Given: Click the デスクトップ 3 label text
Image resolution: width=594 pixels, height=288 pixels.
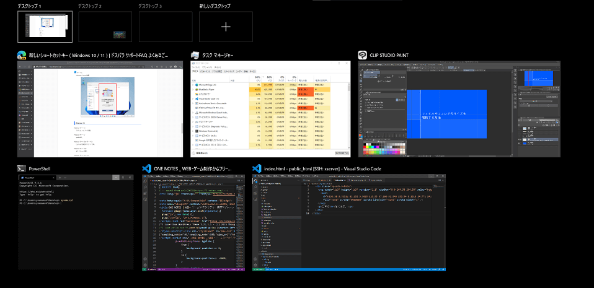Looking at the screenshot, I should [151, 6].
